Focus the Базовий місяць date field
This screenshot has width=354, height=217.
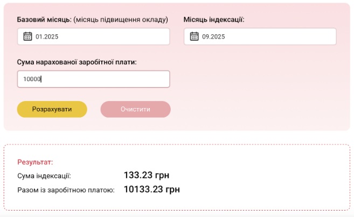(93, 37)
